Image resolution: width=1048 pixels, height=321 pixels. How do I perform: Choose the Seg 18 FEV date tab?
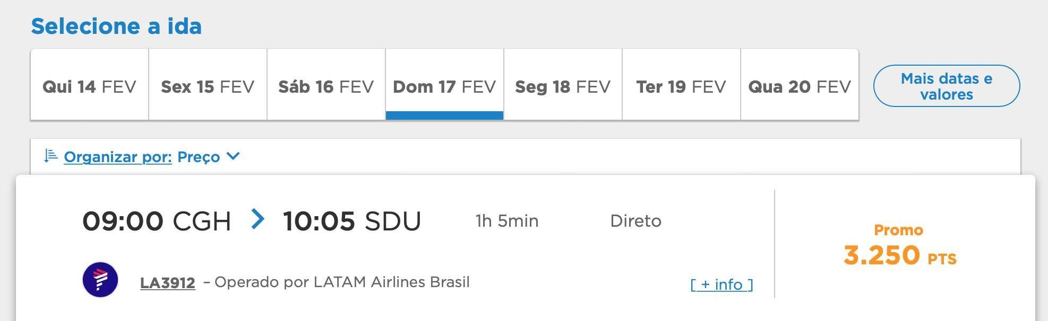point(563,85)
